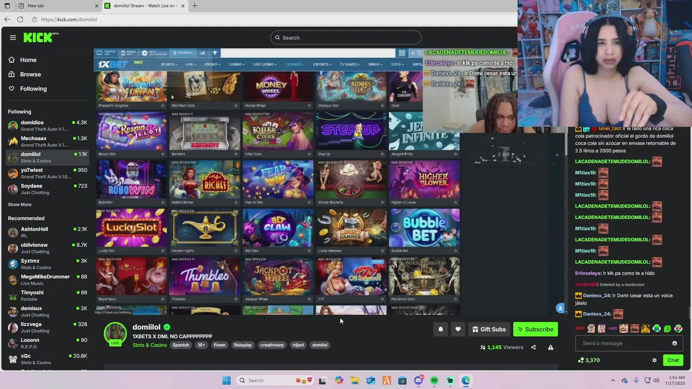Image resolution: width=692 pixels, height=389 pixels.
Task: Open Discord from the taskbar
Action: (x=418, y=380)
